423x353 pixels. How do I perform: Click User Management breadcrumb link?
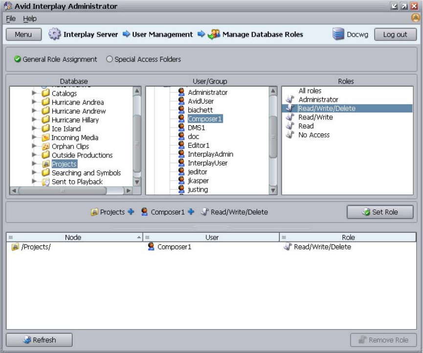162,35
